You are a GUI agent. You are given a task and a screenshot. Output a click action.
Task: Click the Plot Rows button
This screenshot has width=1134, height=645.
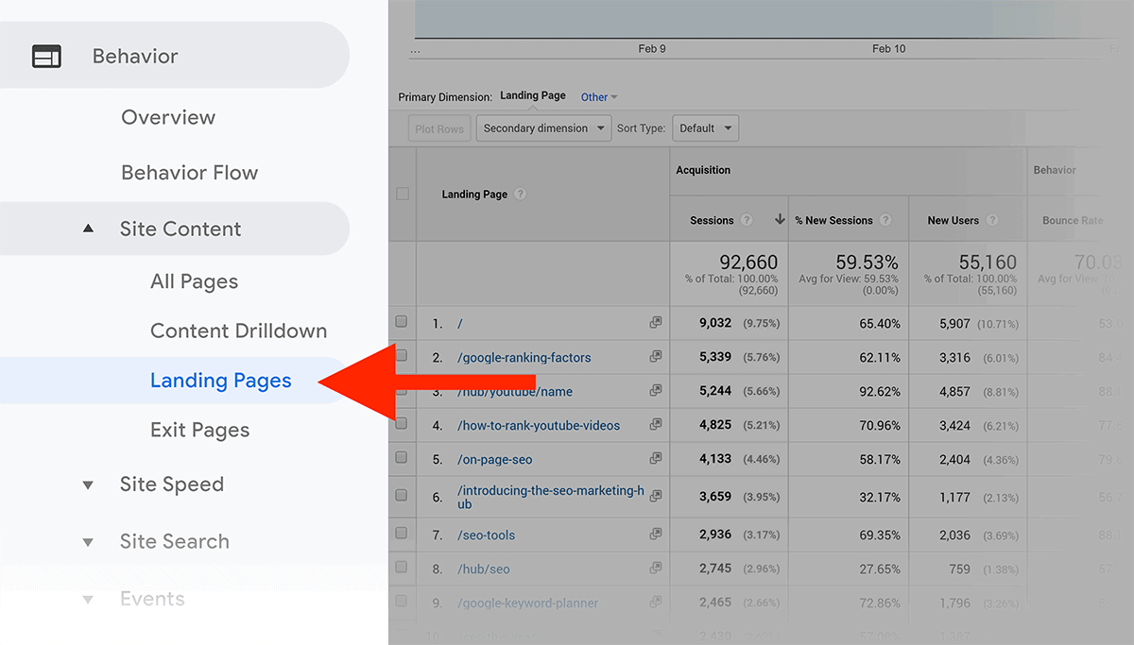point(439,128)
